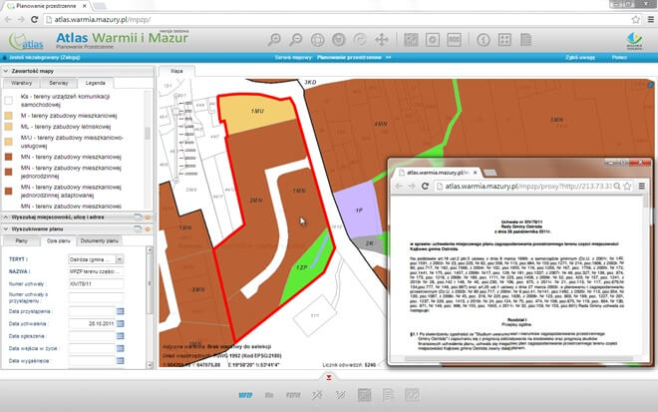Click the full extent globe icon

pyautogui.click(x=318, y=40)
